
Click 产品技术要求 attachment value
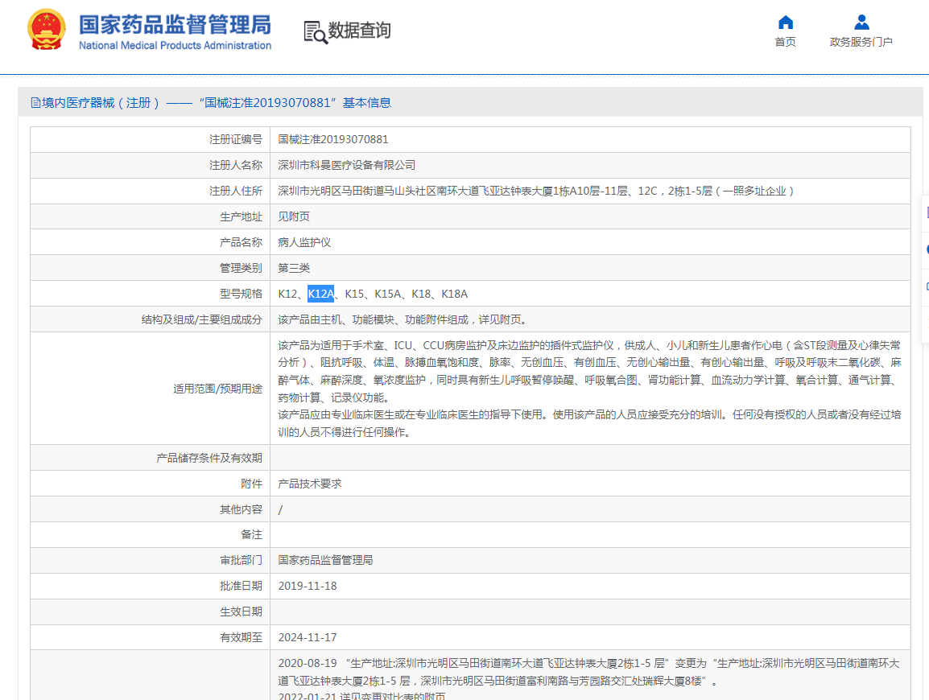tap(310, 484)
